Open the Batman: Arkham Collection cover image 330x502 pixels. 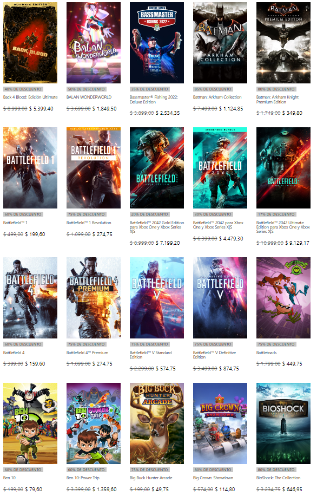(220, 43)
